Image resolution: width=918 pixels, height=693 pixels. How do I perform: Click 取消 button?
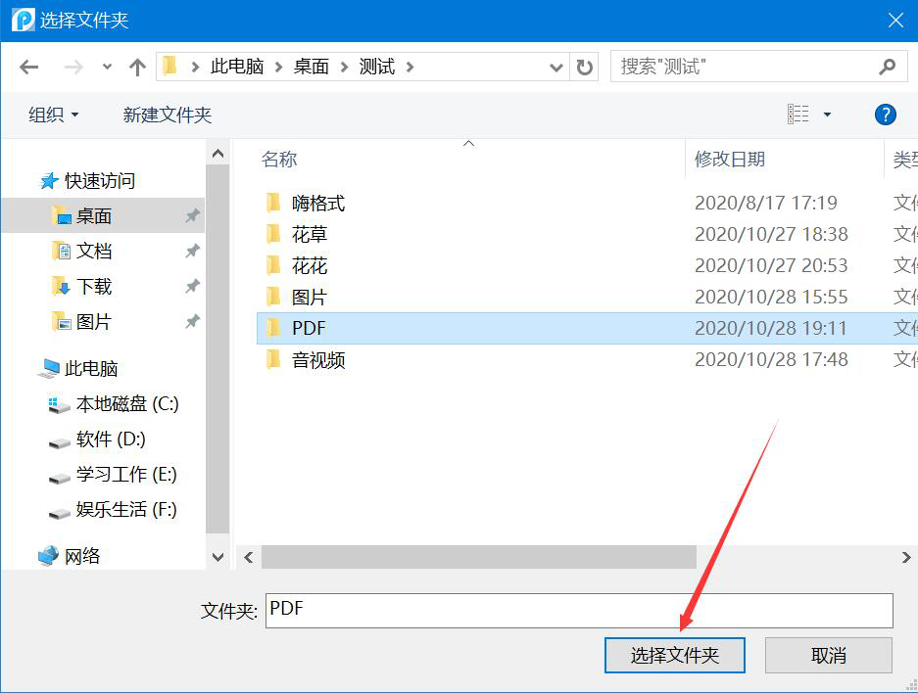(829, 655)
